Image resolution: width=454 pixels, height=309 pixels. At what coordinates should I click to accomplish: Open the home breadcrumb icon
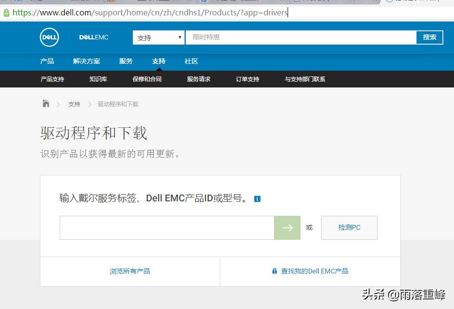click(46, 103)
